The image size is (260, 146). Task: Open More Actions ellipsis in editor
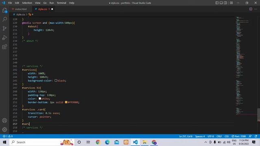[256, 9]
